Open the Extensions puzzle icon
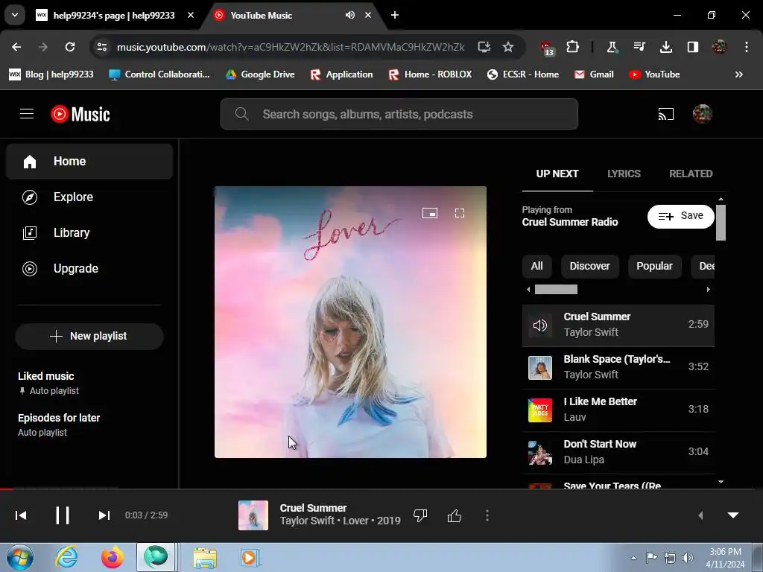Viewport: 763px width, 572px height. pyautogui.click(x=573, y=47)
